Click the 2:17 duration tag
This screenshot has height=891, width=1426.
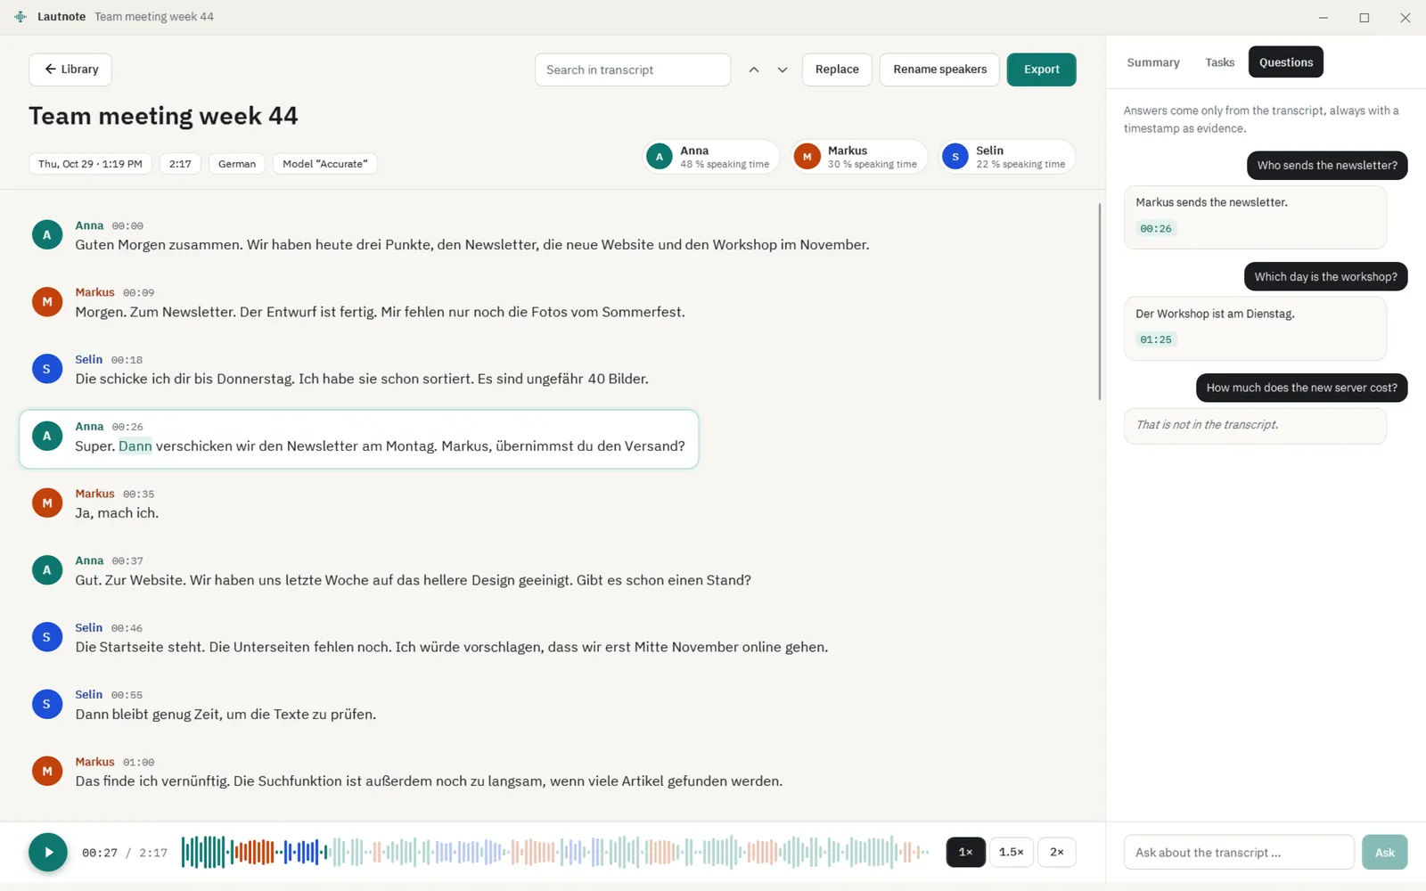(x=180, y=164)
